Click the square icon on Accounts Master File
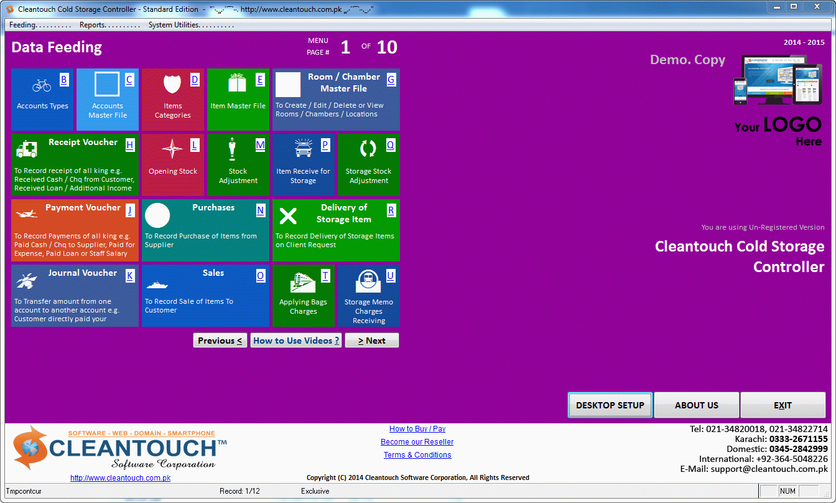This screenshot has width=836, height=503. (107, 85)
